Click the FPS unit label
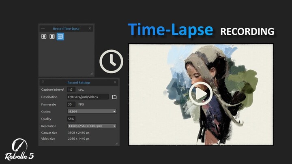The width and height of the screenshot is (292, 164). 81,104
